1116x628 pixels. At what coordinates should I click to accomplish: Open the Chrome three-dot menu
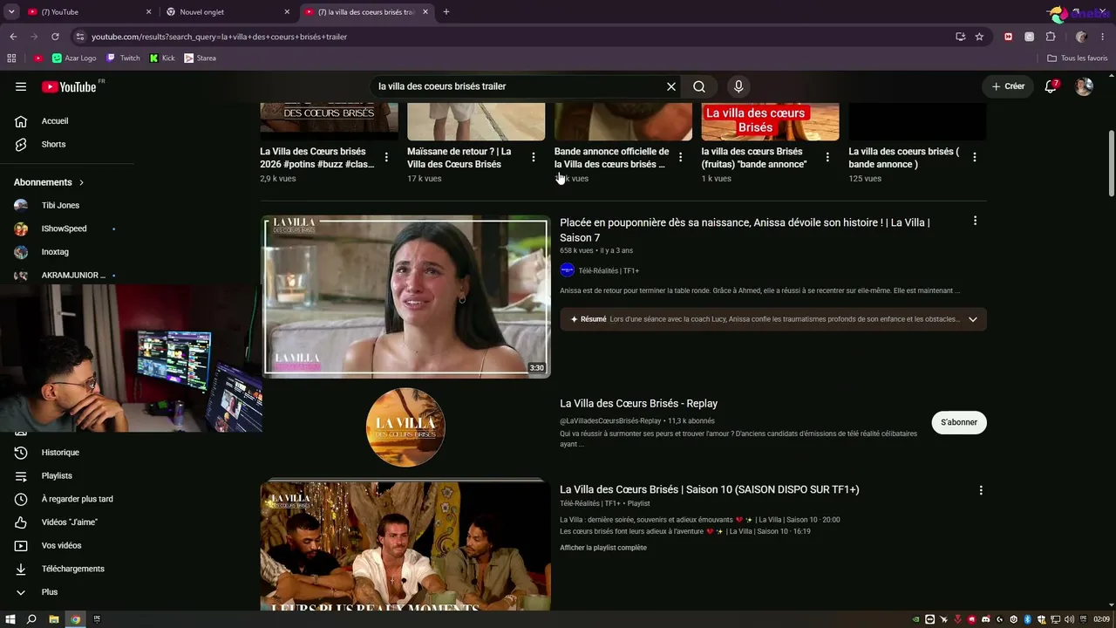click(x=1103, y=37)
